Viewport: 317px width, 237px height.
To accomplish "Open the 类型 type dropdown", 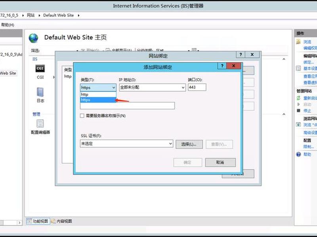I will click(98, 87).
